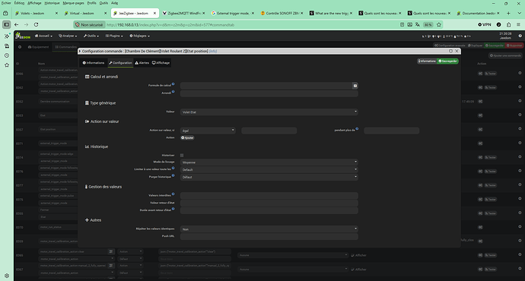The image size is (525, 281).
Task: Click the help icon next to Arrondi
Action: point(173,92)
